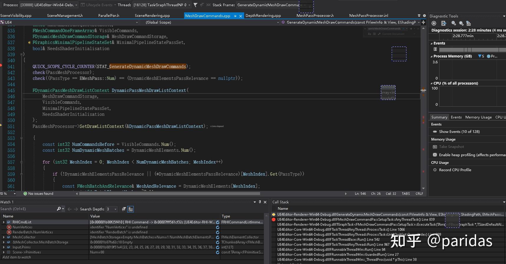The width and height of the screenshot is (506, 264).
Task: Open the Watch 1 window options dropdown
Action: (x=254, y=202)
